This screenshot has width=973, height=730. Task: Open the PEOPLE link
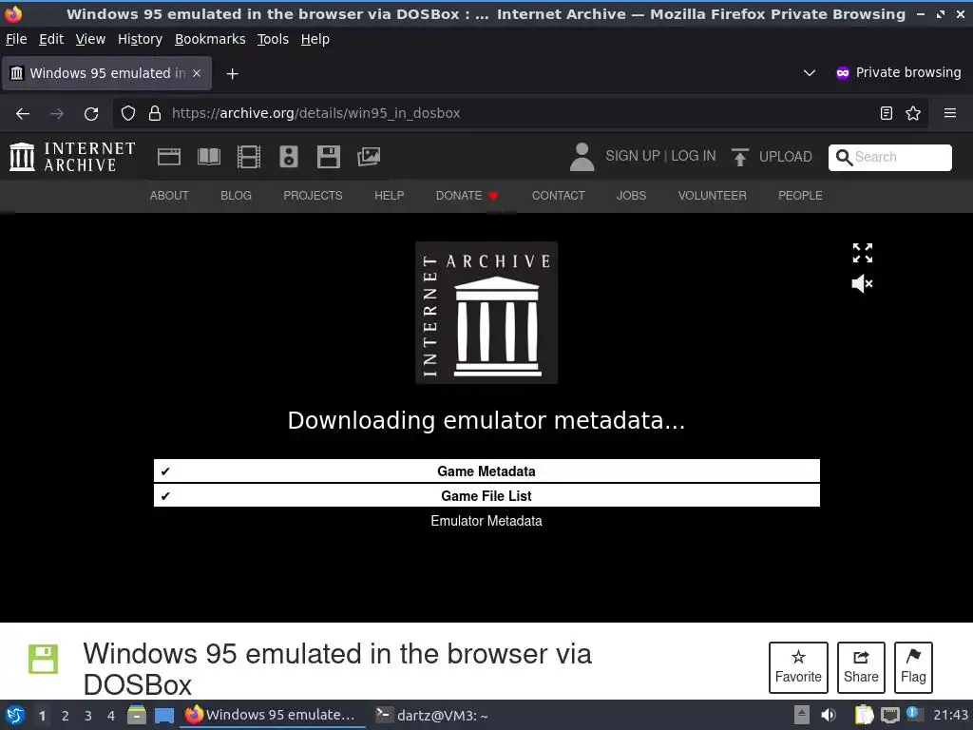800,196
